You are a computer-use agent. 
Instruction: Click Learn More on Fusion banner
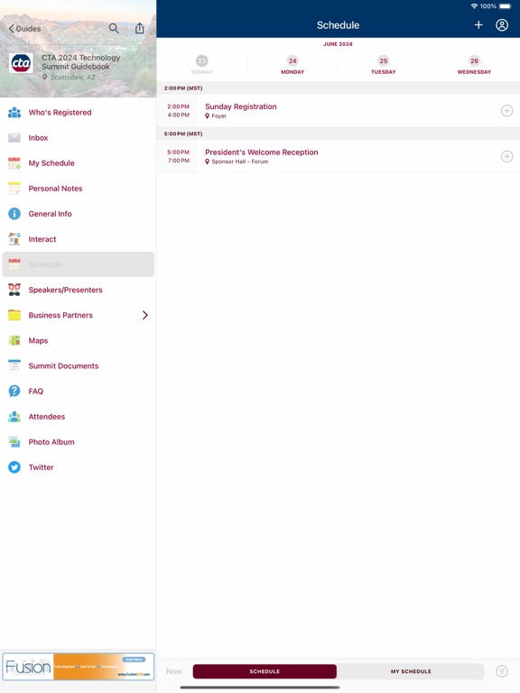point(134,660)
